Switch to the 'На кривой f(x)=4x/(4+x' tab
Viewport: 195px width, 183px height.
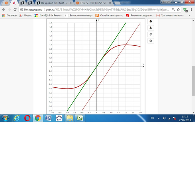pyautogui.click(x=55, y=3)
